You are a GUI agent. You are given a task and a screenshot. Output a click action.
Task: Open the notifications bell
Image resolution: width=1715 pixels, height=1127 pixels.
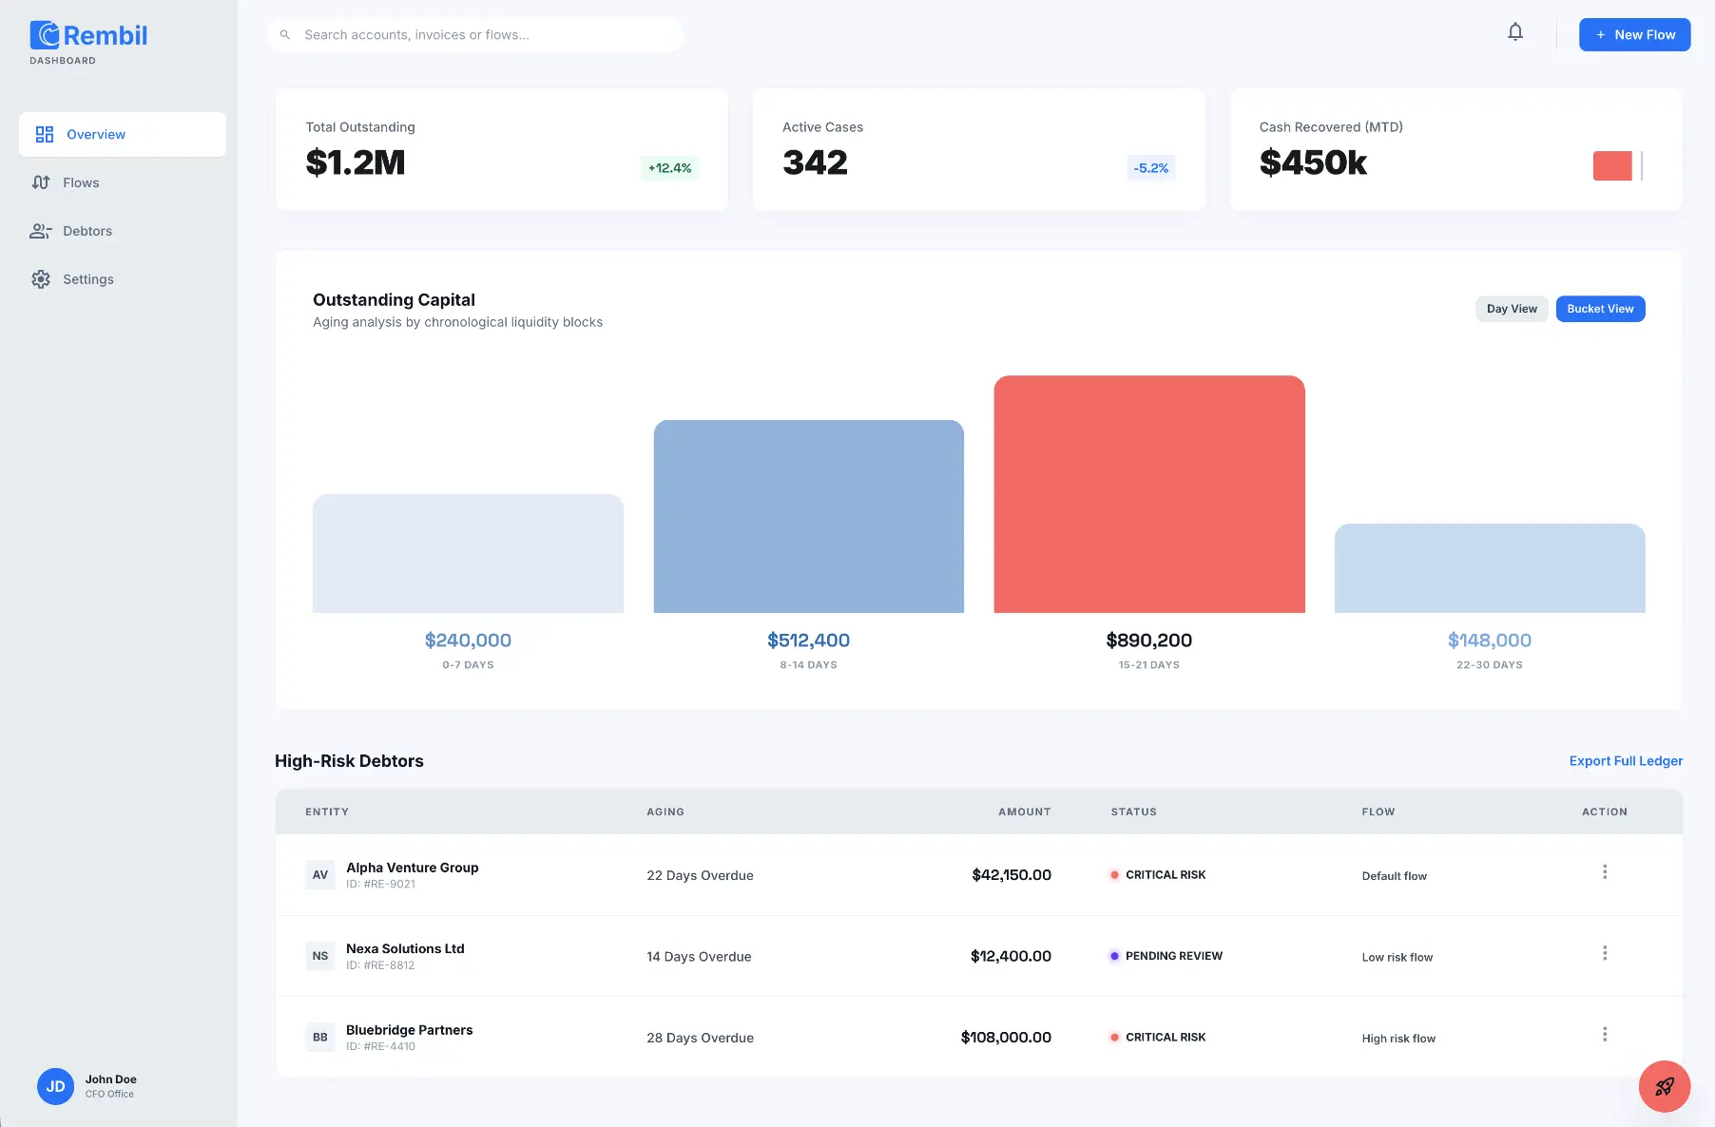pyautogui.click(x=1515, y=32)
